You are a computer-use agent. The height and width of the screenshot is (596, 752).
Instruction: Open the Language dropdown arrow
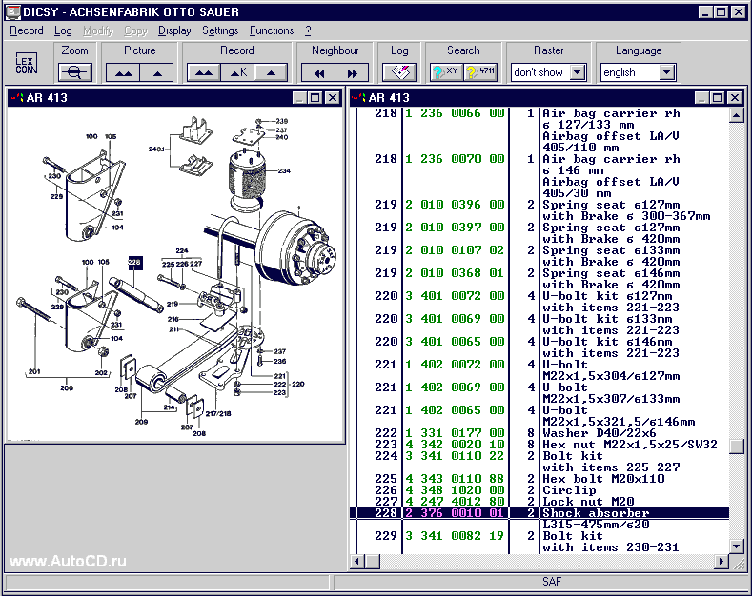[x=666, y=72]
